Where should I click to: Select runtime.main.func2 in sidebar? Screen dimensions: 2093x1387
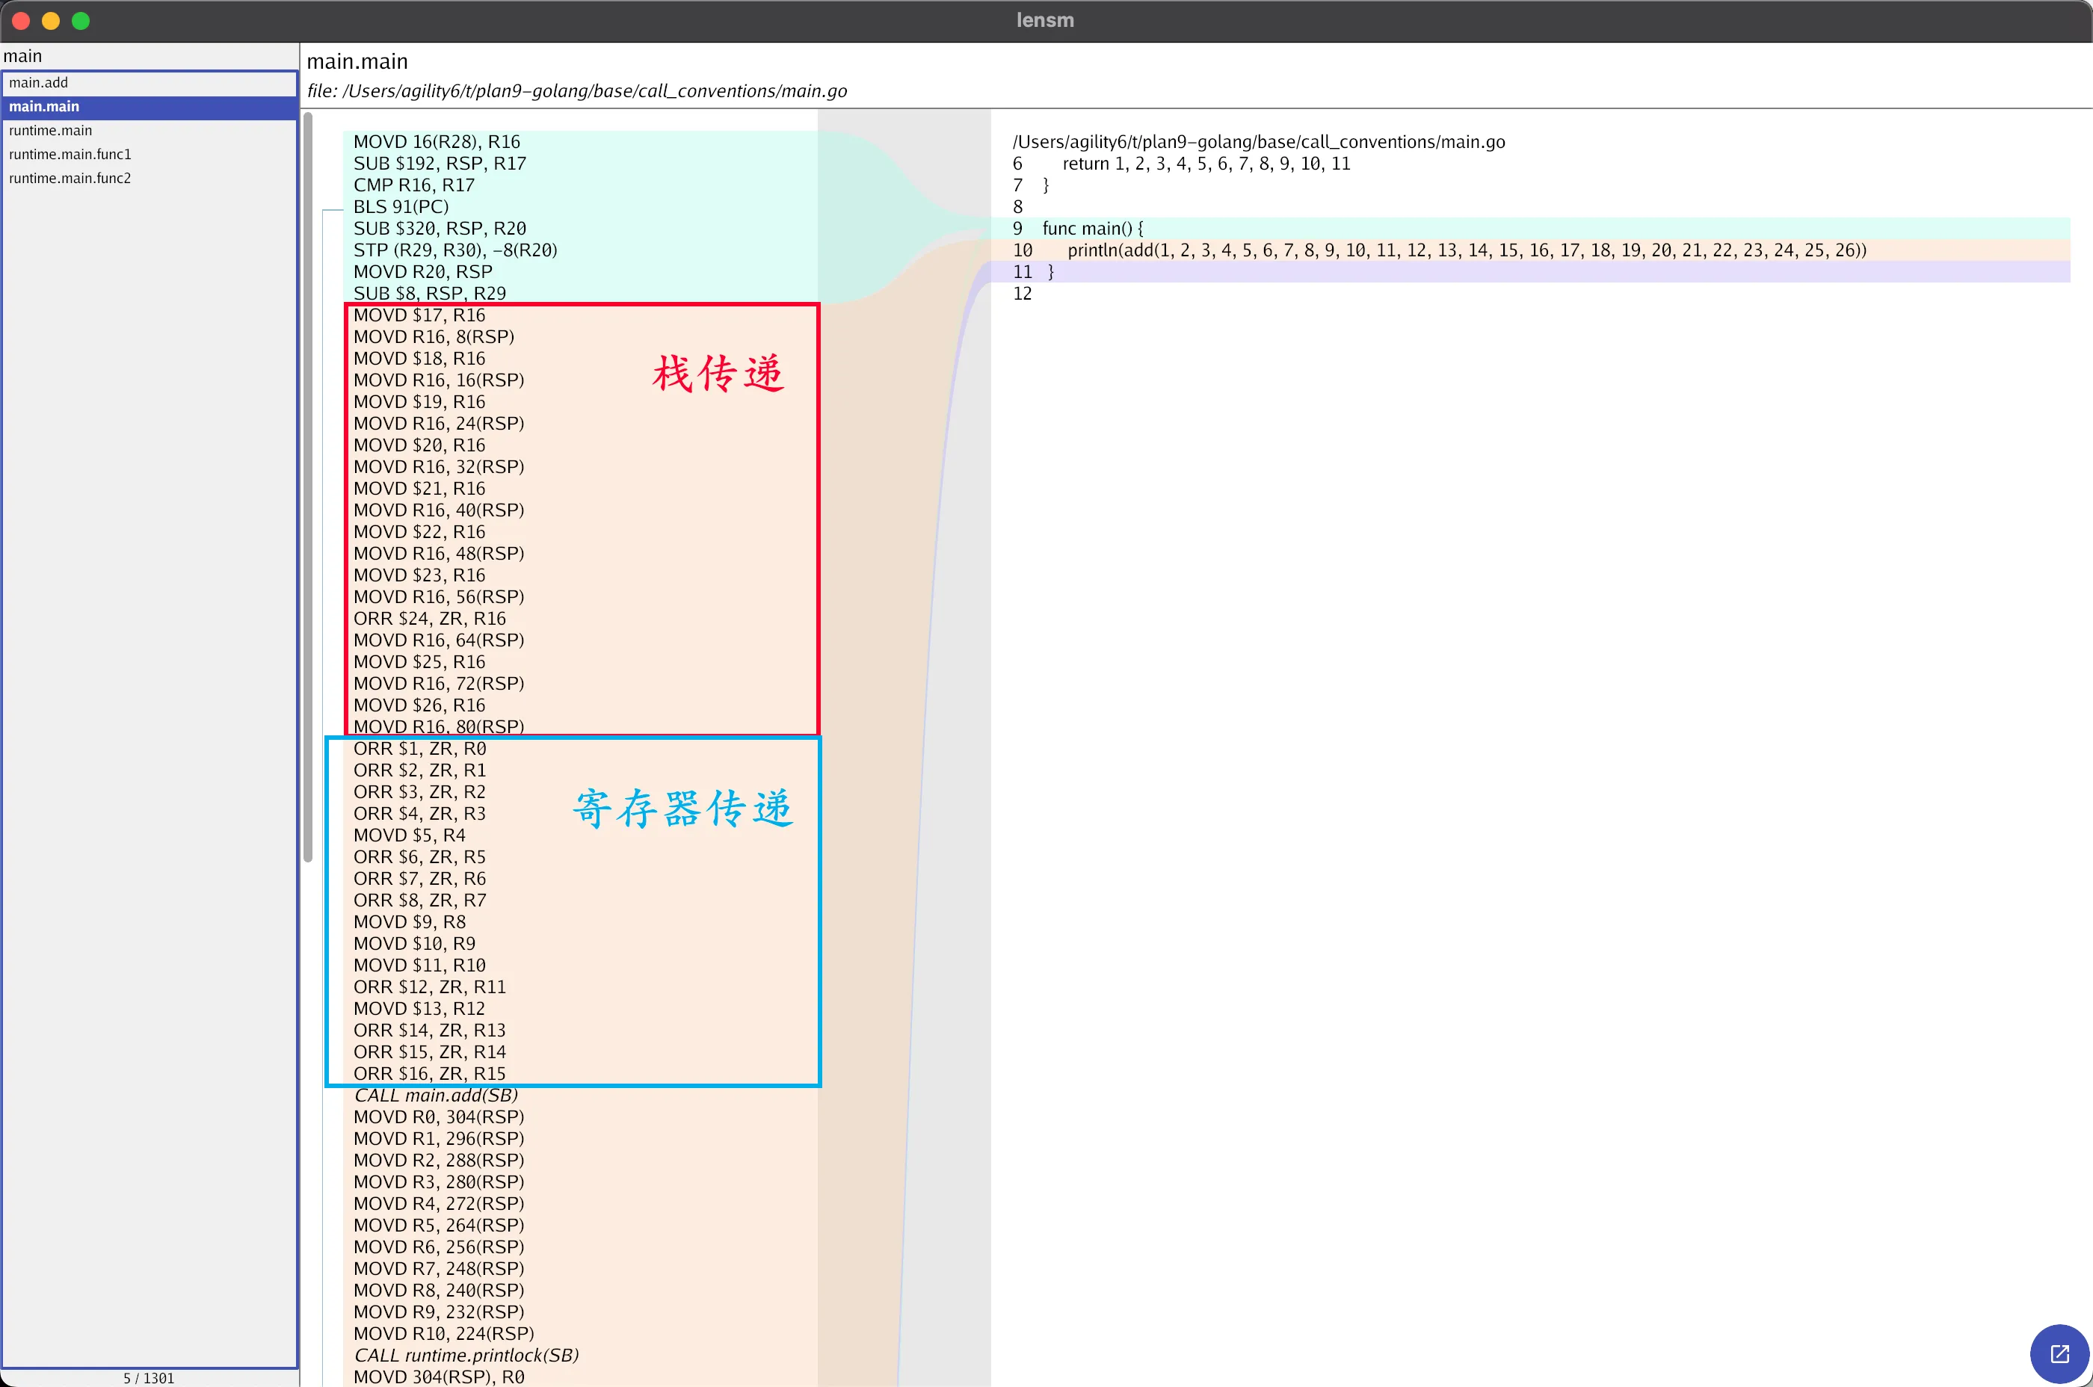click(x=70, y=178)
